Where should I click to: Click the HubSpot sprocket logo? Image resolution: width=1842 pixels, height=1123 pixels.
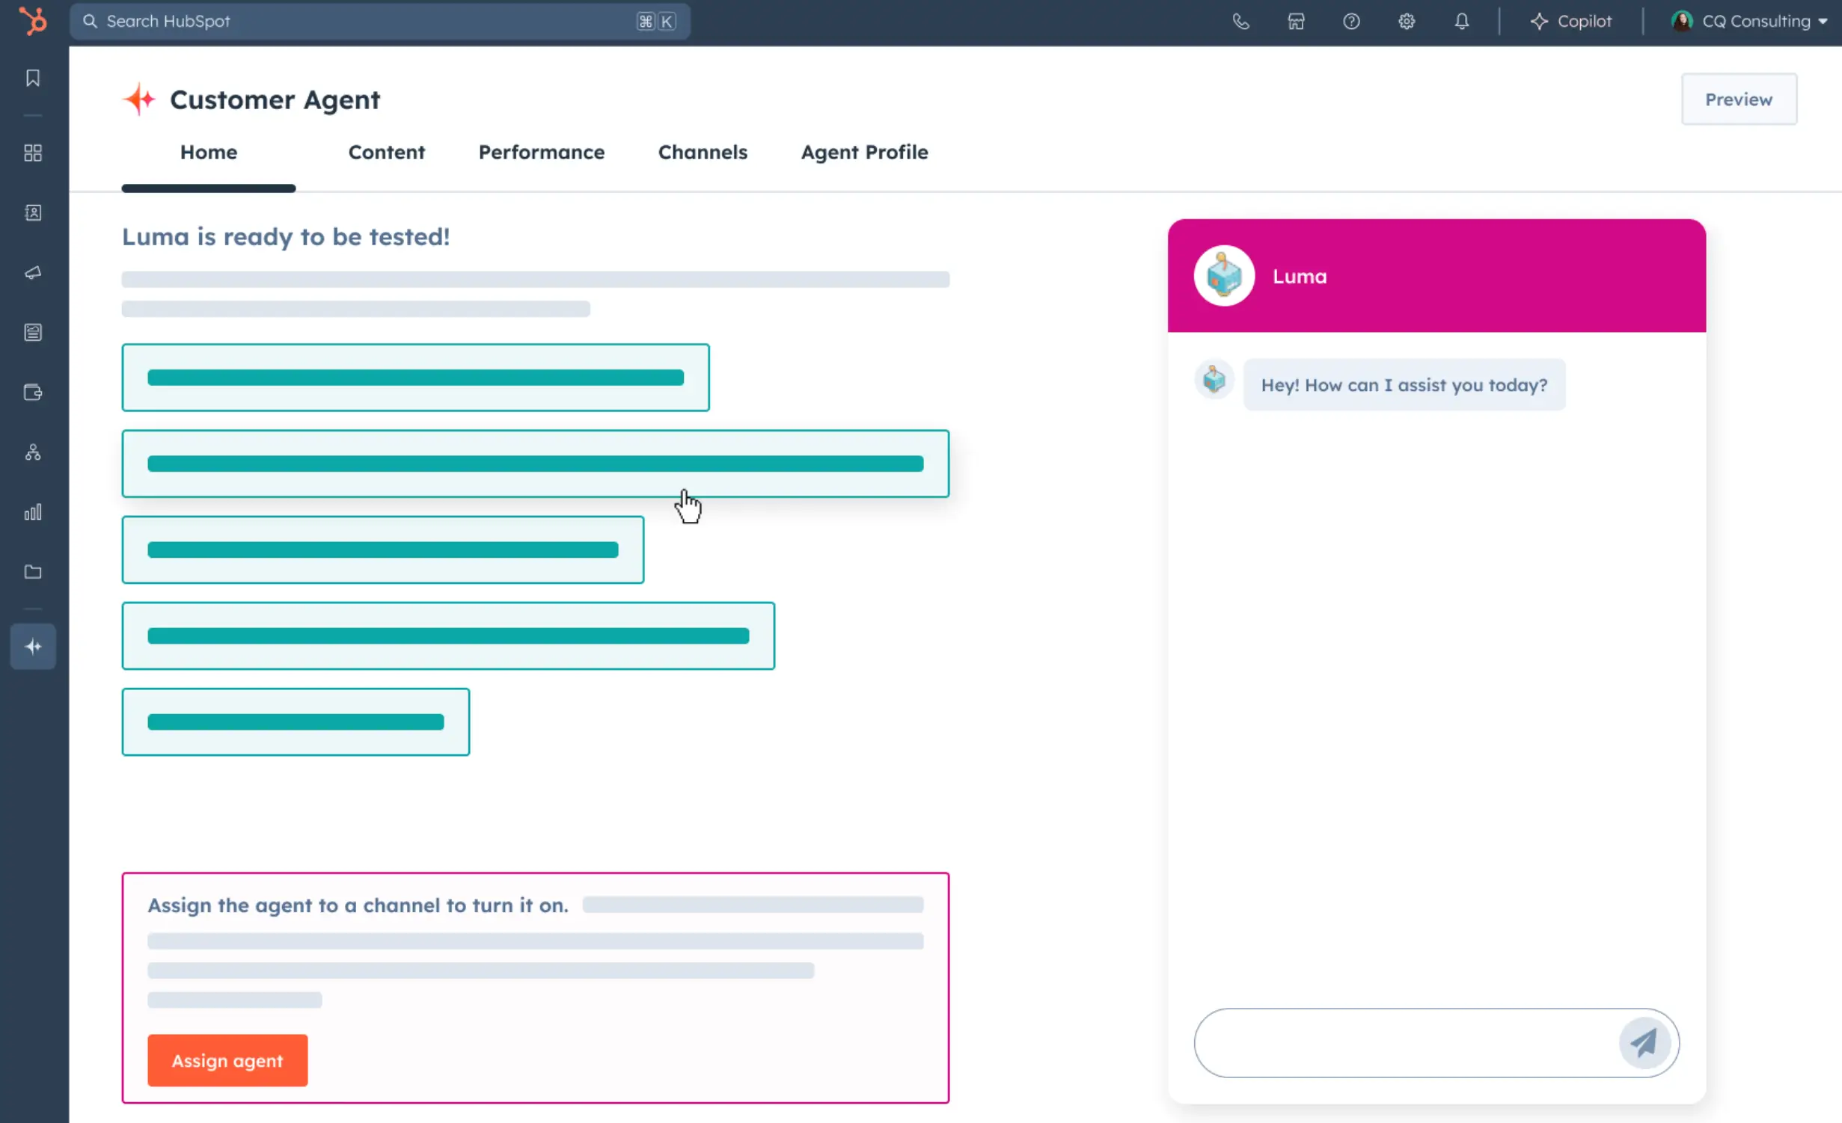pos(33,21)
